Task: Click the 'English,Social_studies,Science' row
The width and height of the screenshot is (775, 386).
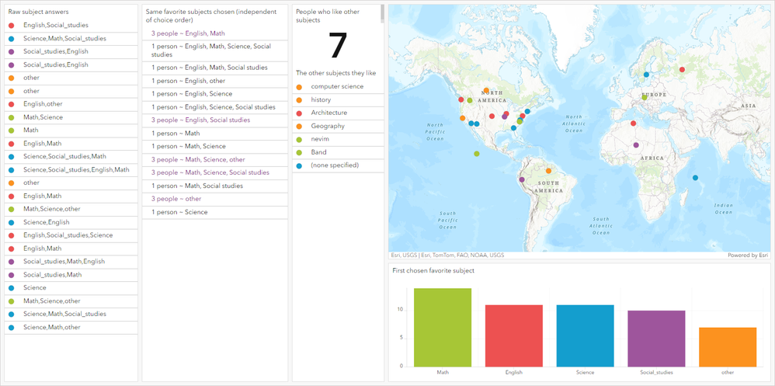Action: [x=71, y=235]
